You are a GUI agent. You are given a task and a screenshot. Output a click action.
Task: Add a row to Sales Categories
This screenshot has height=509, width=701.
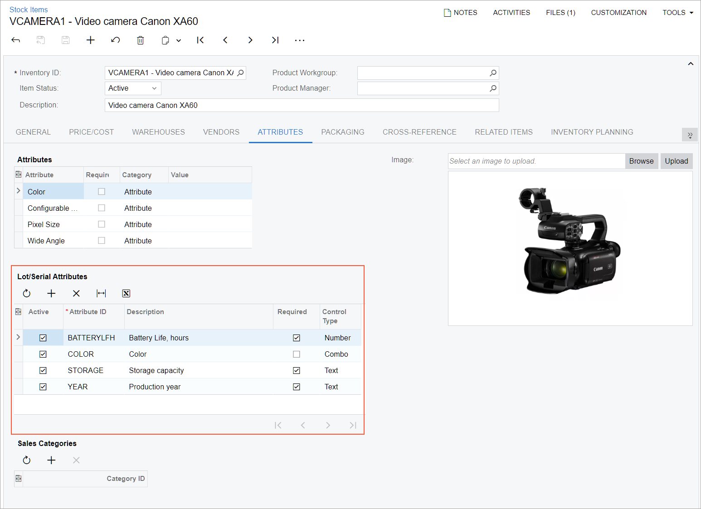click(51, 460)
